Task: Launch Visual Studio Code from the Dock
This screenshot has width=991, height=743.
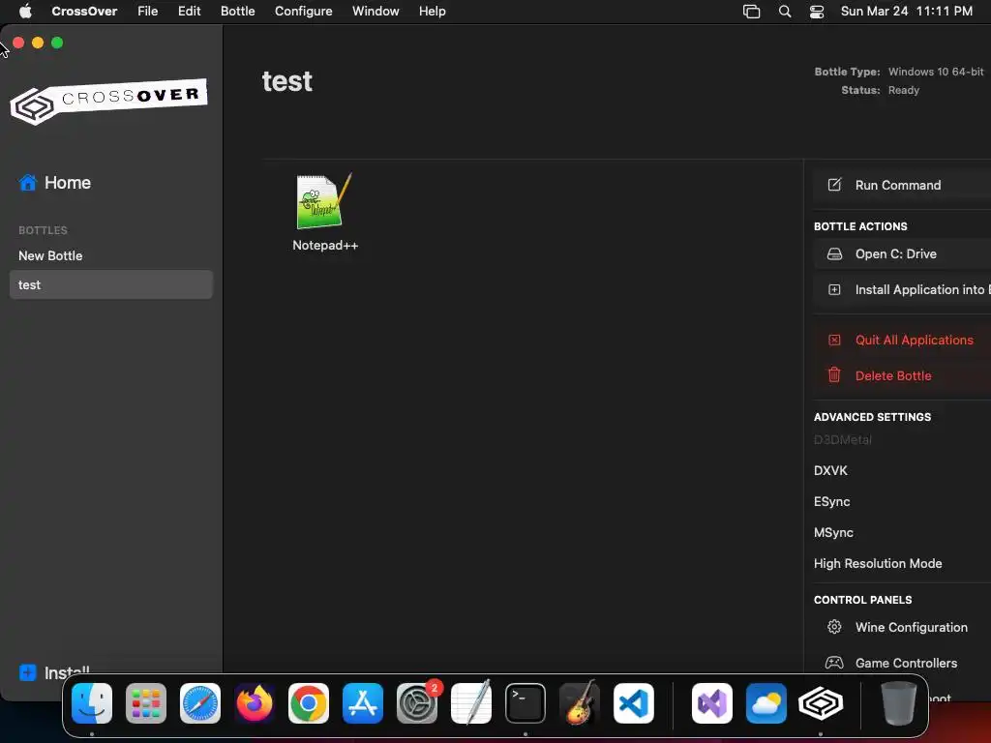Action: point(633,702)
